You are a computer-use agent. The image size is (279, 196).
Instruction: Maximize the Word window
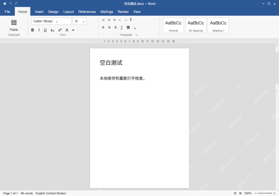tap(269, 4)
